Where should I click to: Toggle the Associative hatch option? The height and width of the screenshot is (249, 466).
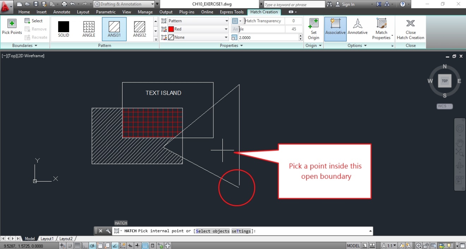(x=335, y=28)
